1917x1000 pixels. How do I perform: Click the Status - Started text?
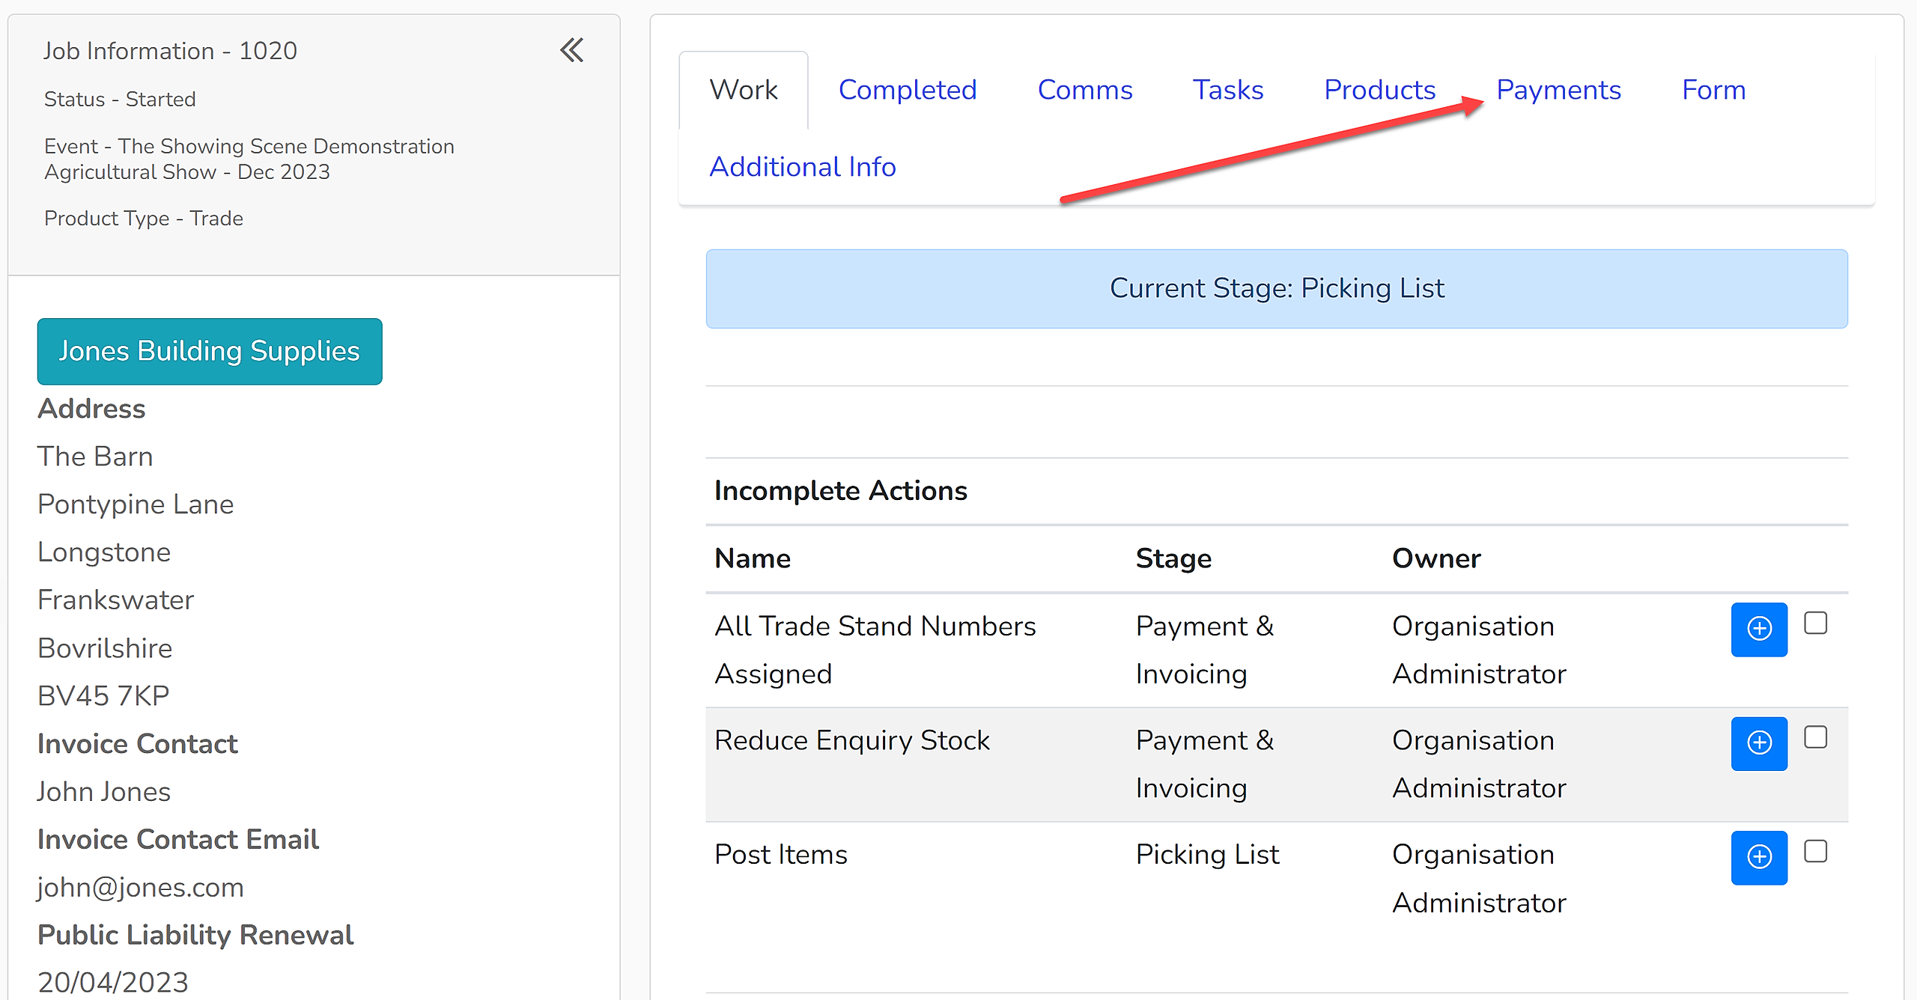click(x=120, y=99)
